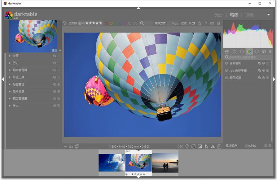The width and height of the screenshot is (277, 180).
Task: Select clouds and sky filmstrip thumbnail
Action: tap(112, 163)
